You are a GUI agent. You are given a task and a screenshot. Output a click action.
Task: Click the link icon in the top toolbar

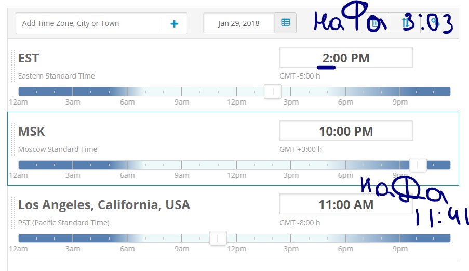[435, 23]
